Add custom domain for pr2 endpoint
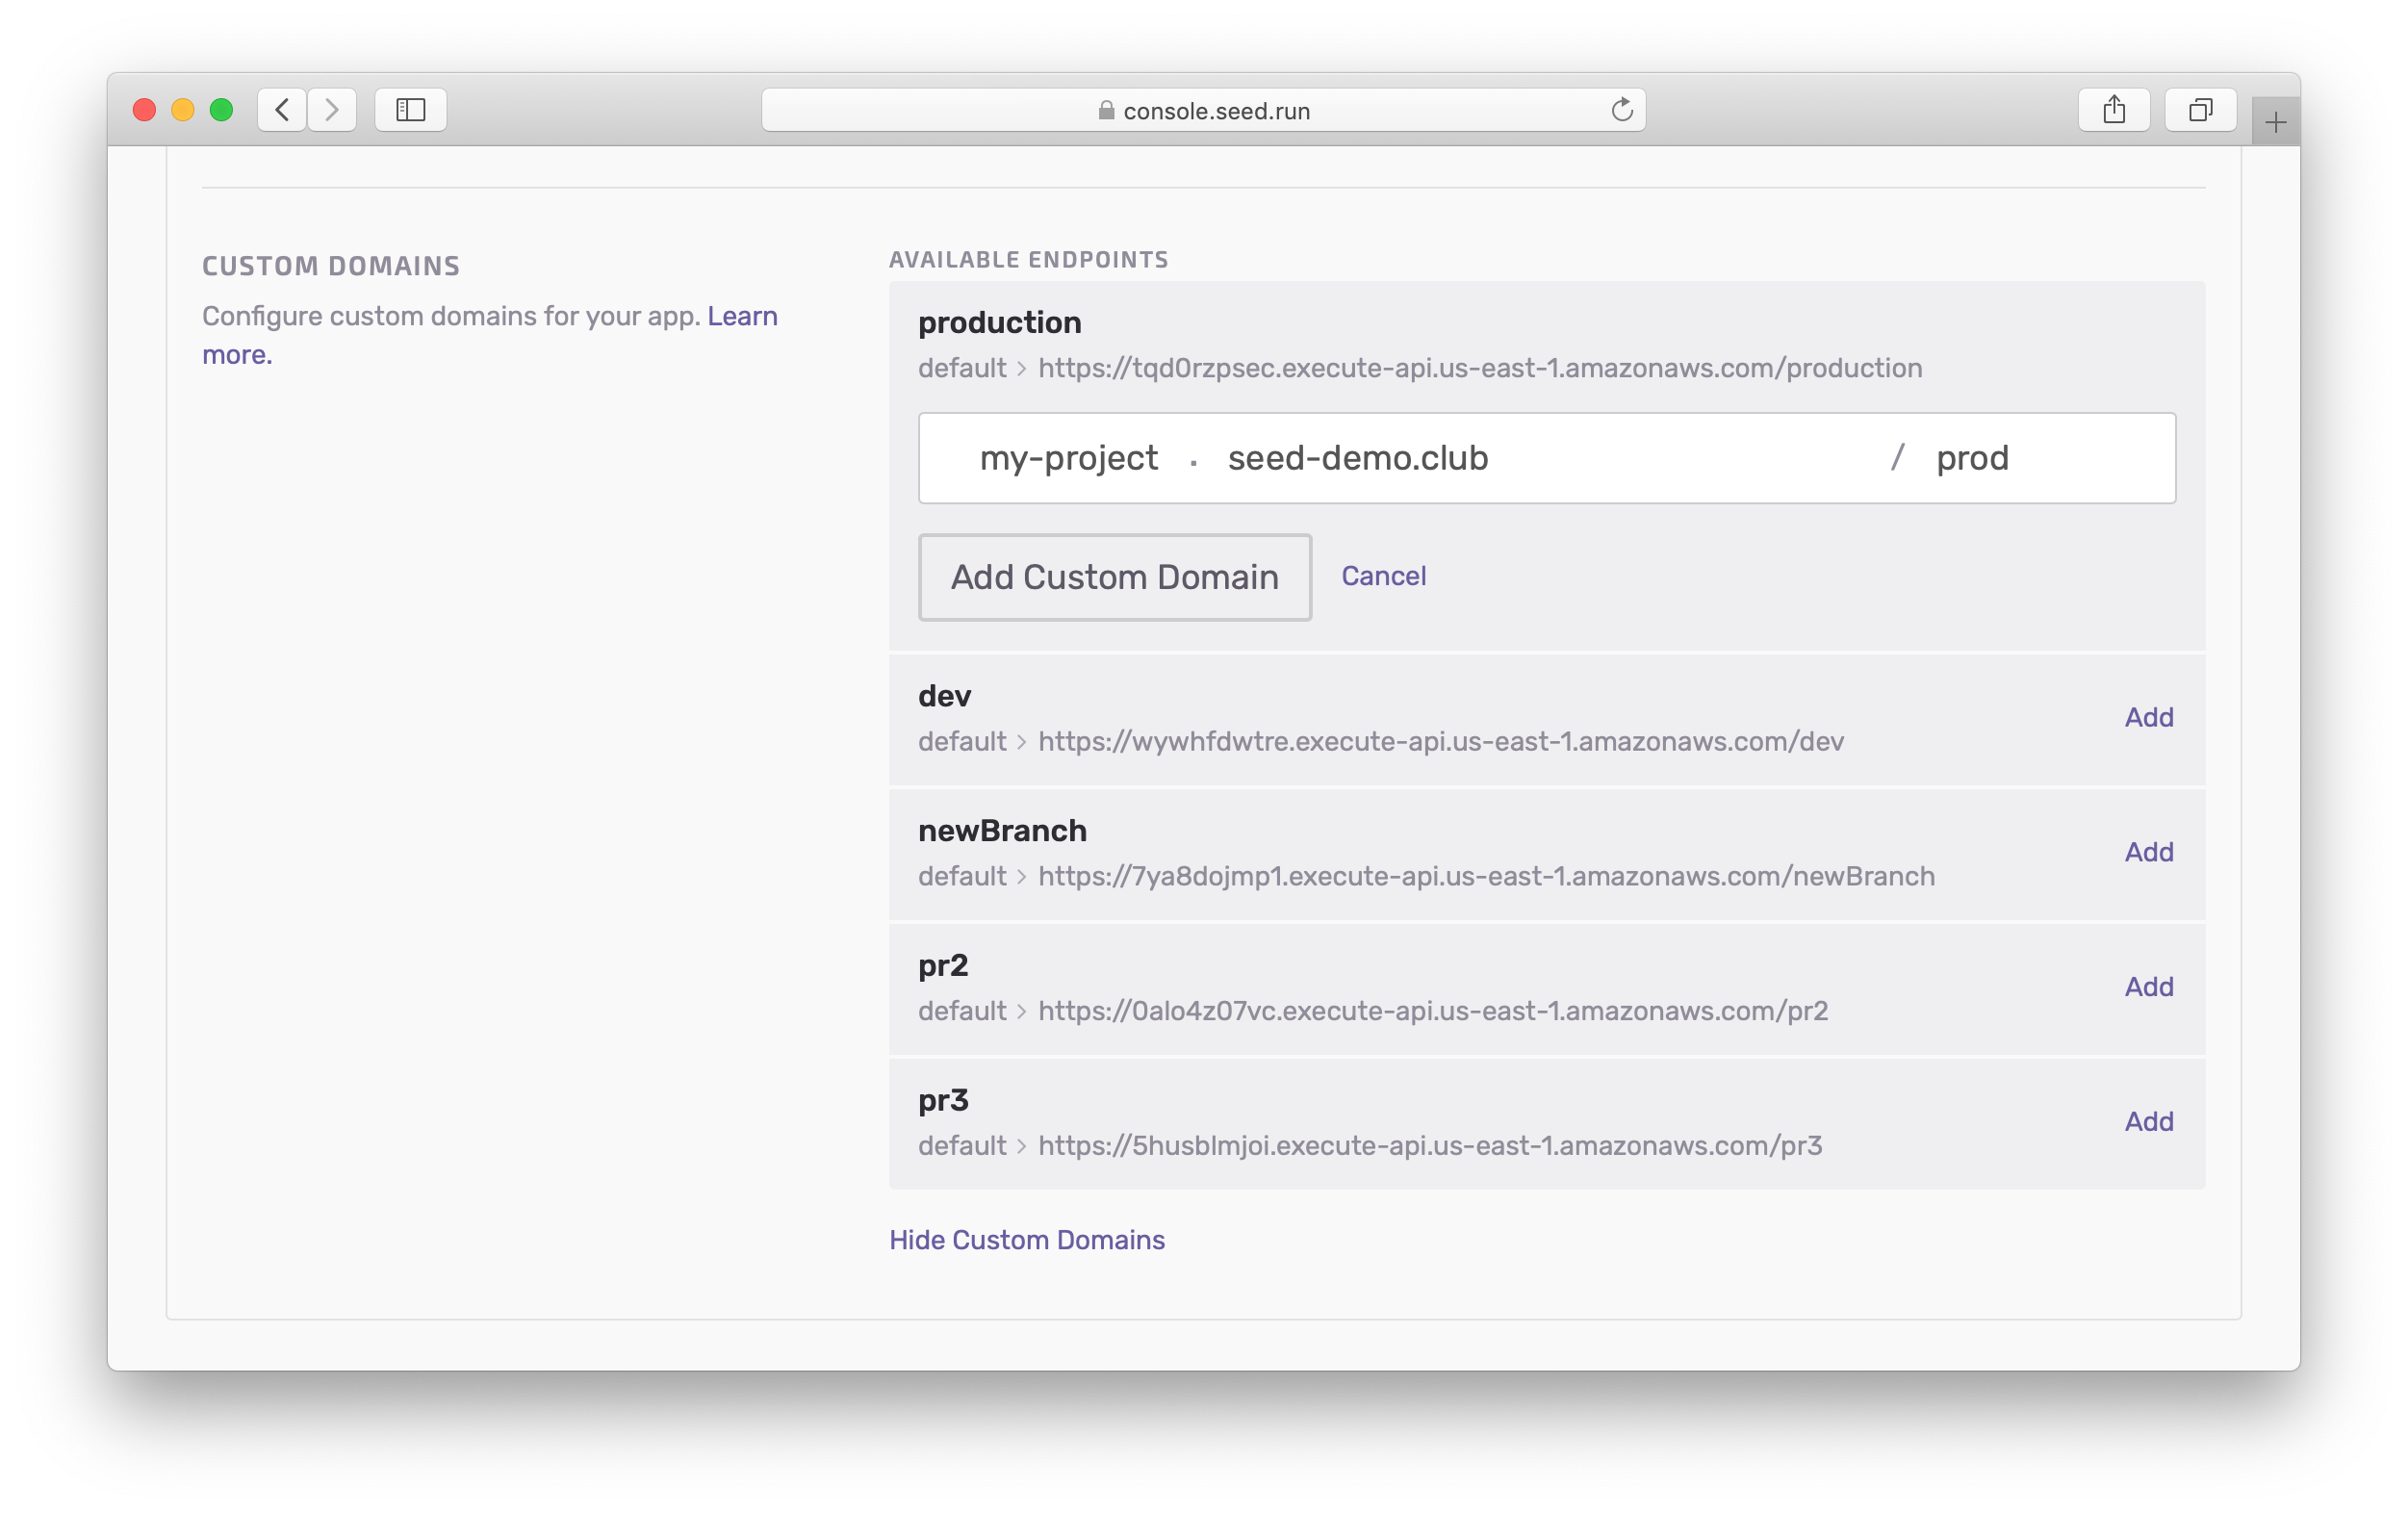 [2148, 987]
